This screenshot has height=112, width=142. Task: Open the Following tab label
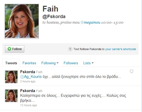(48, 63)
